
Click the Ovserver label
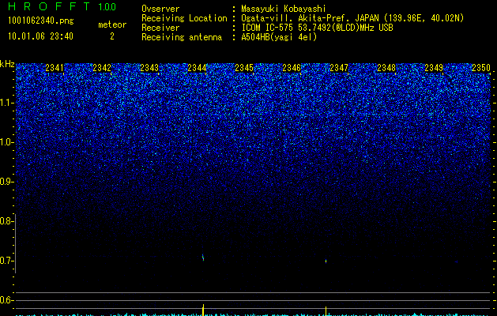(160, 9)
